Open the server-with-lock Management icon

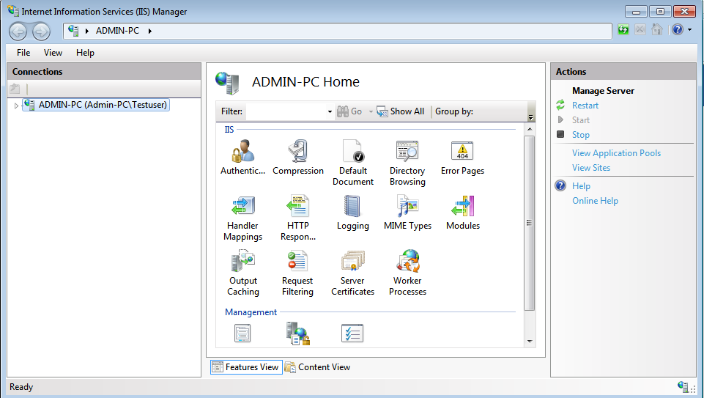coord(297,333)
